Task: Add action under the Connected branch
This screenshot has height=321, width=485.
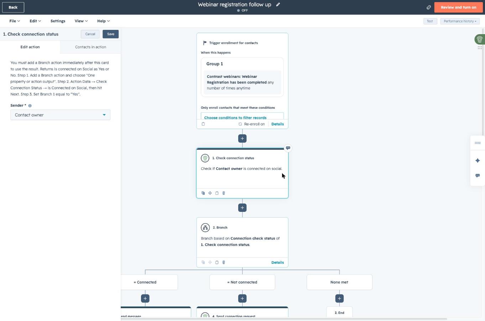Action: (x=145, y=299)
